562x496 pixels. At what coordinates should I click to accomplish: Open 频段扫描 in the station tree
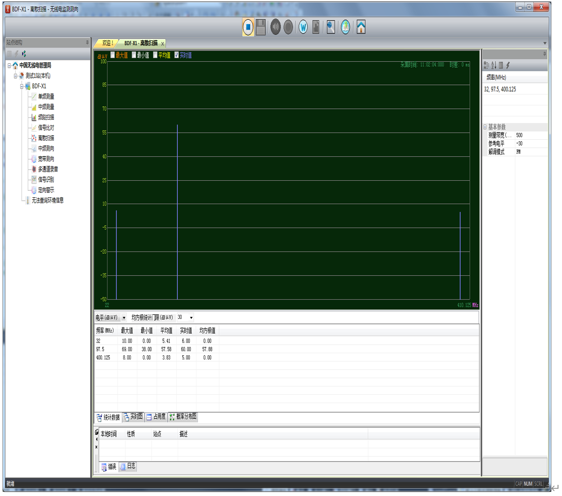[46, 117]
